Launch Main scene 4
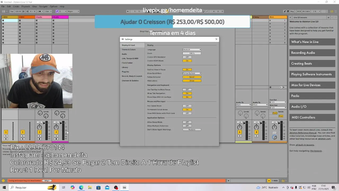This screenshot has width=339, height=191. point(270,30)
